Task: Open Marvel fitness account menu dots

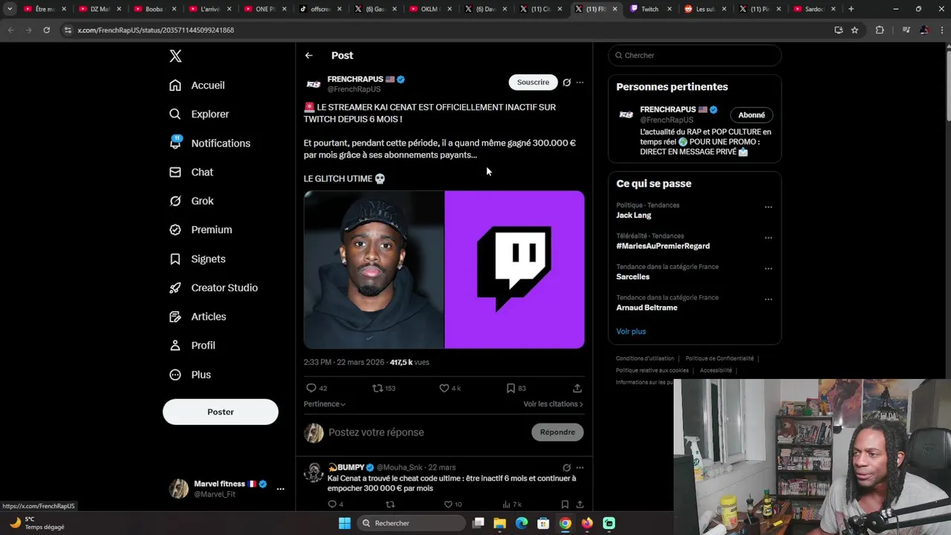Action: [280, 489]
